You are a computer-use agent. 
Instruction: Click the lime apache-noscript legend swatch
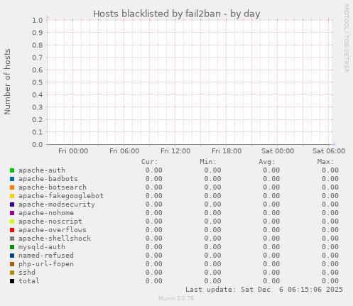(12, 222)
